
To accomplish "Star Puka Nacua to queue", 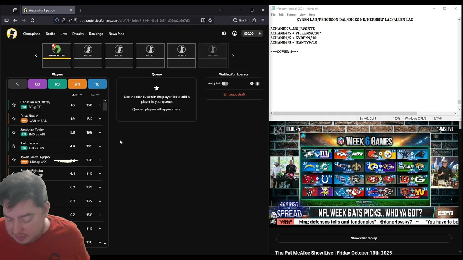I will (14, 119).
